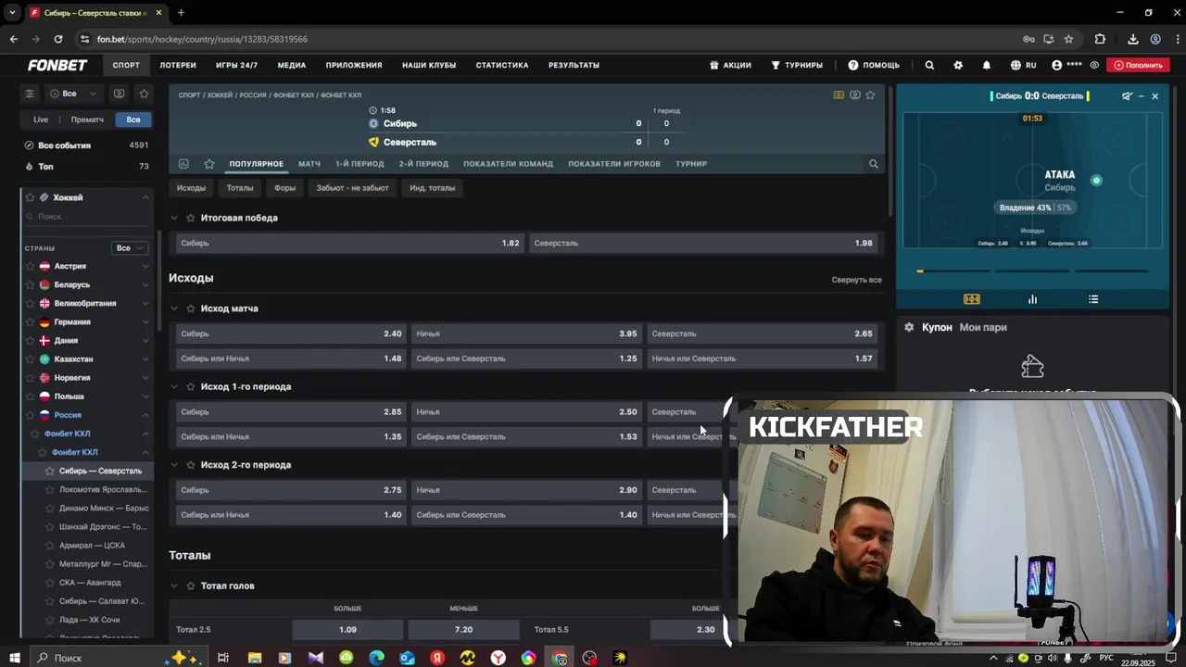Favorite the Исход 1-го периода market star
This screenshot has width=1186, height=667.
tap(191, 386)
